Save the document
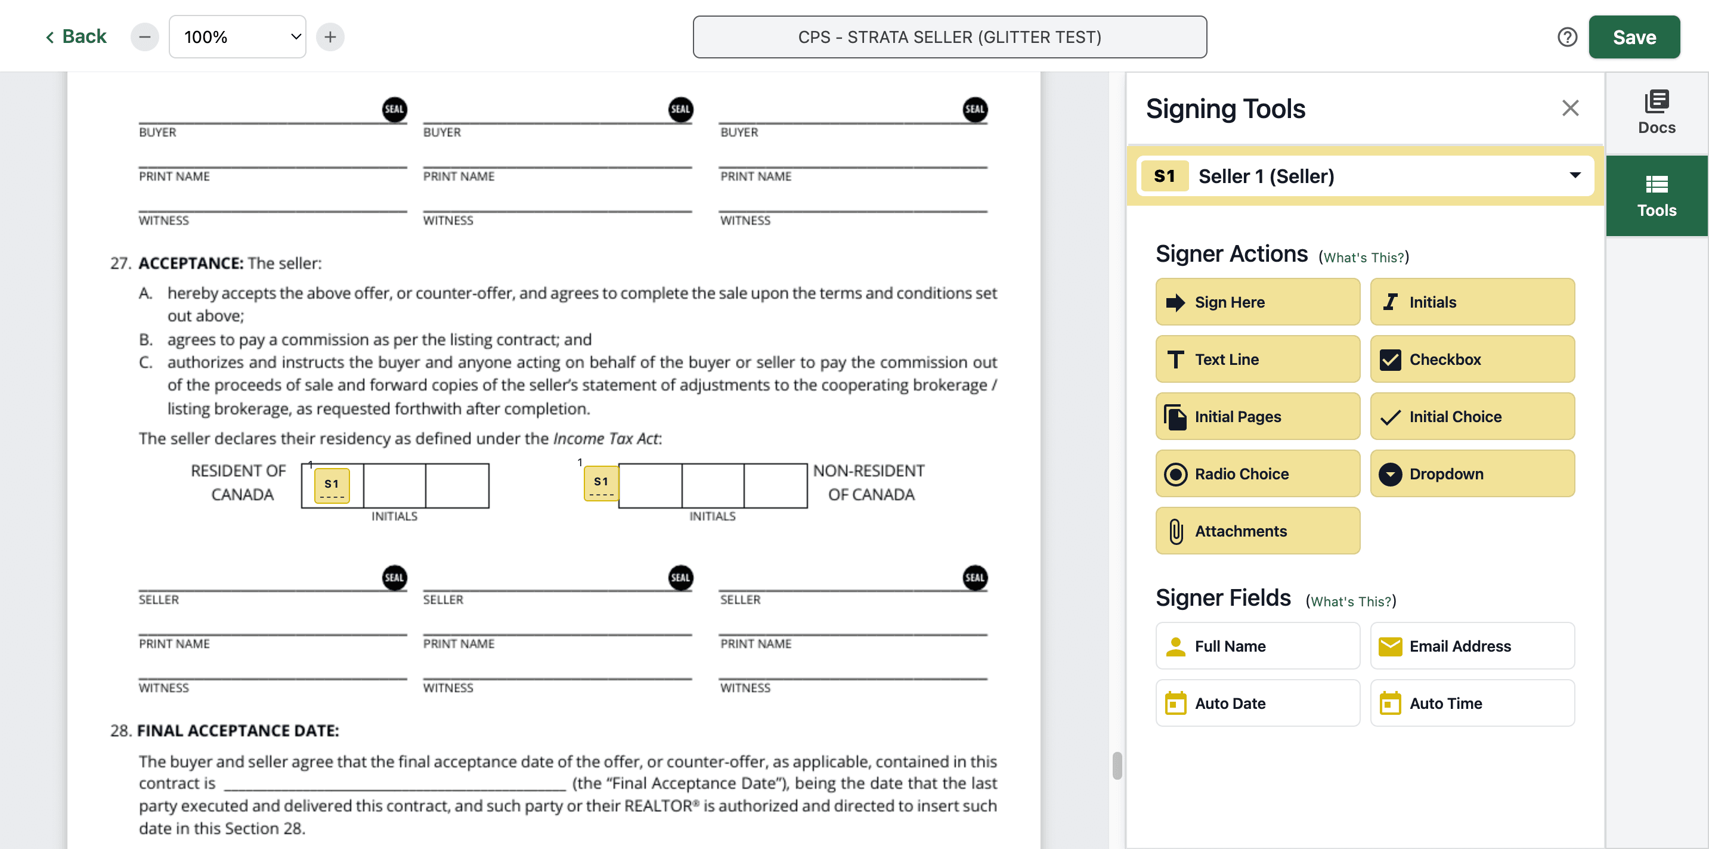Viewport: 1709px width, 849px height. pos(1634,37)
